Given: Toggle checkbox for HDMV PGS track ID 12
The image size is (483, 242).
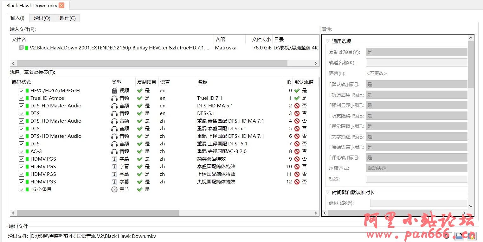Looking at the screenshot, I should (22, 182).
